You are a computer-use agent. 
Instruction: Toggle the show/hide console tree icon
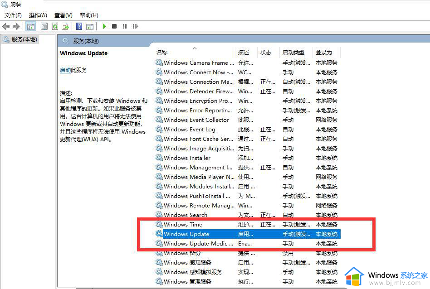point(30,26)
